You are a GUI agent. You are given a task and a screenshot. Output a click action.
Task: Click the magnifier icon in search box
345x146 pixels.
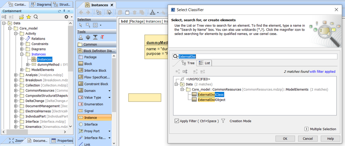click(x=175, y=57)
